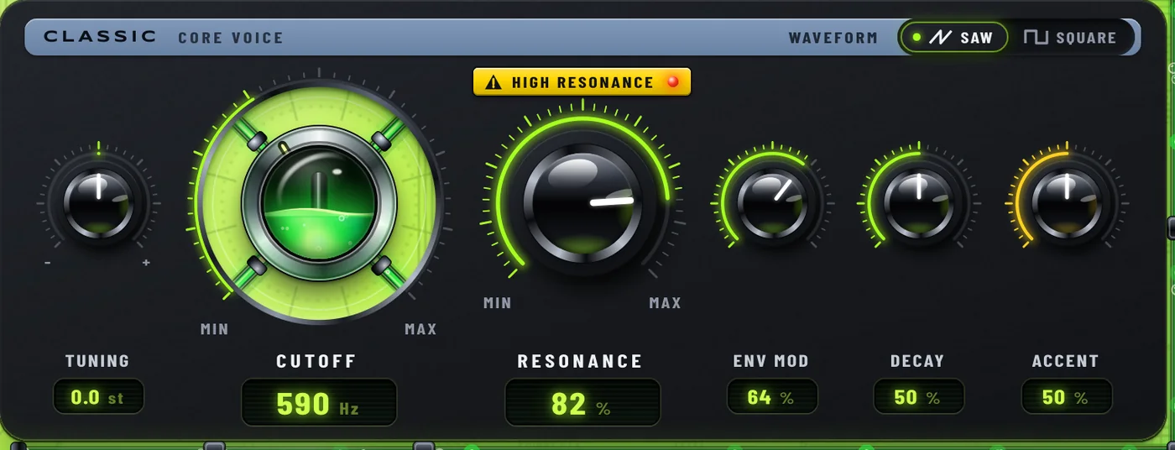This screenshot has width=1175, height=450.
Task: Click the Cutoff MAX marker
Action: (421, 329)
